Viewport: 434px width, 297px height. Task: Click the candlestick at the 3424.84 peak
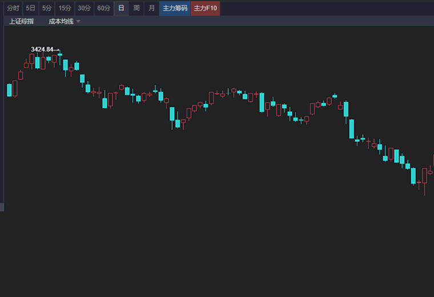click(x=60, y=57)
